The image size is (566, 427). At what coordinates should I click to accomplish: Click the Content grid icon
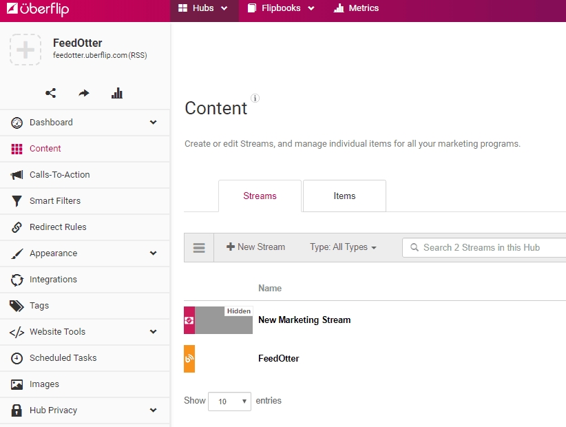point(17,149)
